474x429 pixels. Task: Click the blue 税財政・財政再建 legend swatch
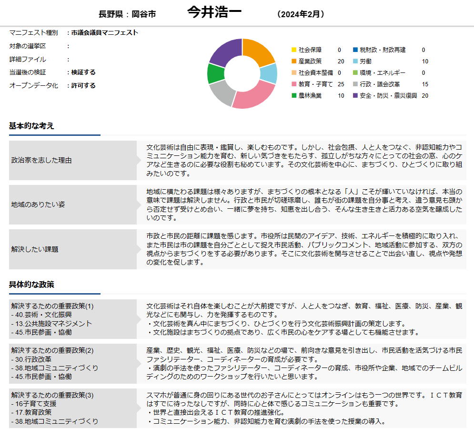355,50
